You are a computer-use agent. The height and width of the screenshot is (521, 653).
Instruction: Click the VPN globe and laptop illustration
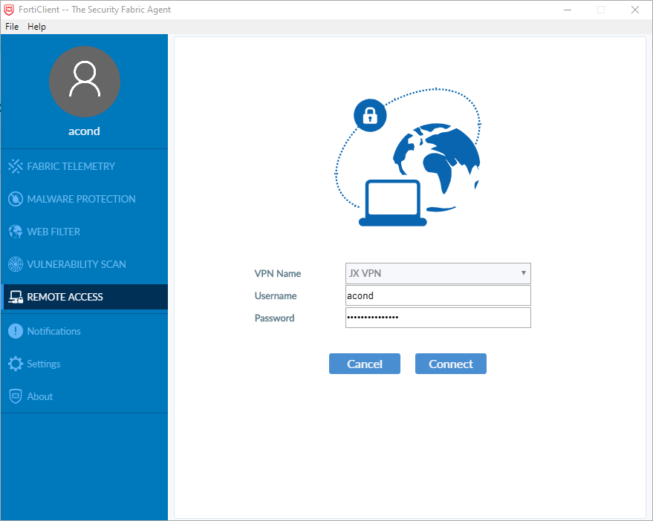408,157
